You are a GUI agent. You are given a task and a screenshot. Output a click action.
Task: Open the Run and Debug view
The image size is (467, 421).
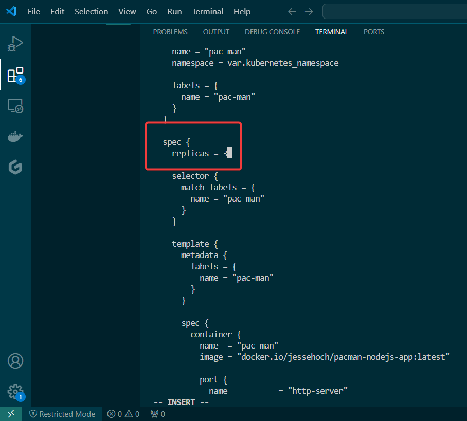click(x=15, y=44)
